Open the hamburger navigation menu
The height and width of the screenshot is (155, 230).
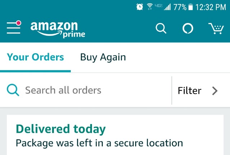[x=14, y=28]
